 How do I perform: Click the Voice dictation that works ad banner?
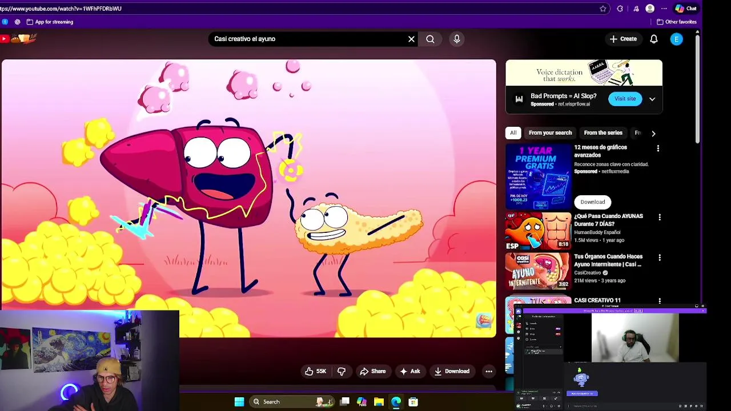[x=584, y=72]
